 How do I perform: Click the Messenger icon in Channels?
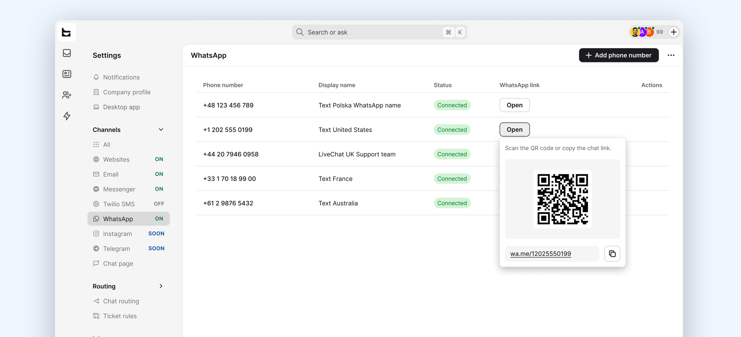click(96, 189)
